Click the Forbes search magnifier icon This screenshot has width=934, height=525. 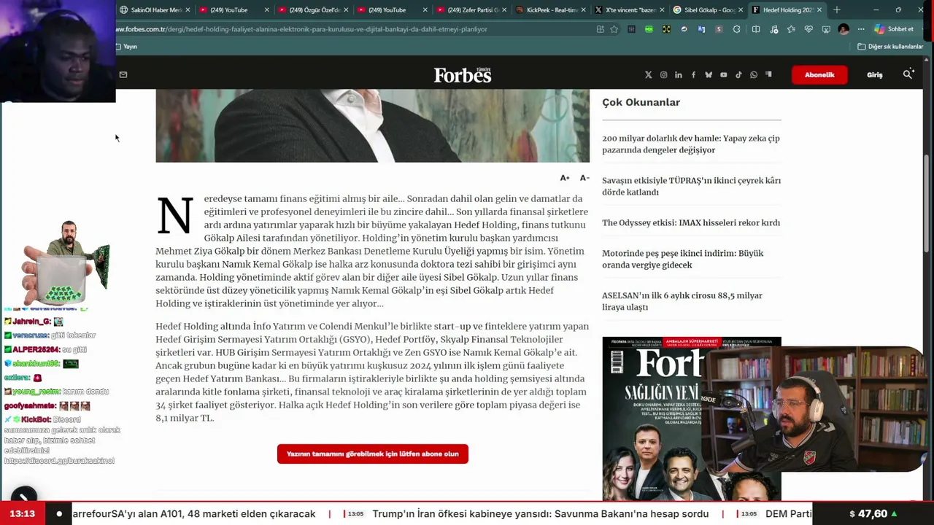[908, 74]
